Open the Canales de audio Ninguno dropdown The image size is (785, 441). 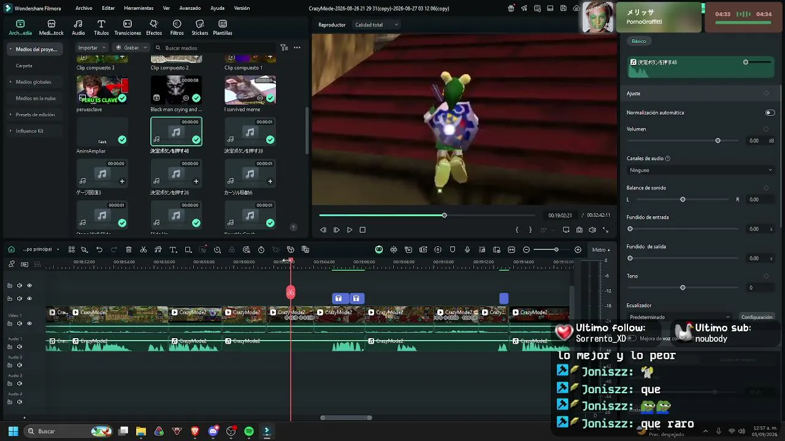(701, 170)
